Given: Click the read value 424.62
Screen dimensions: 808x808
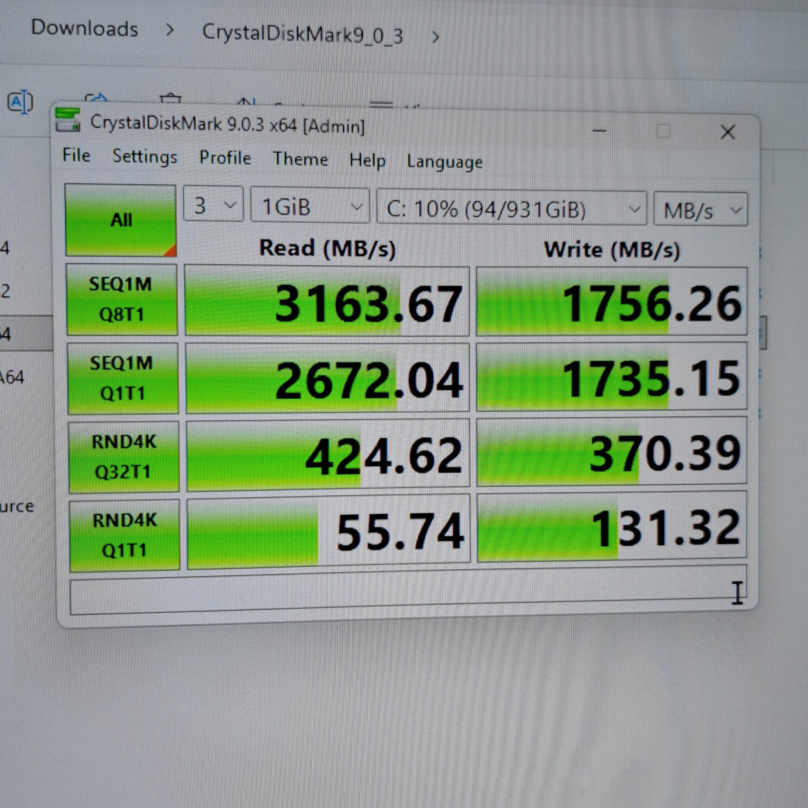Looking at the screenshot, I should pyautogui.click(x=328, y=454).
